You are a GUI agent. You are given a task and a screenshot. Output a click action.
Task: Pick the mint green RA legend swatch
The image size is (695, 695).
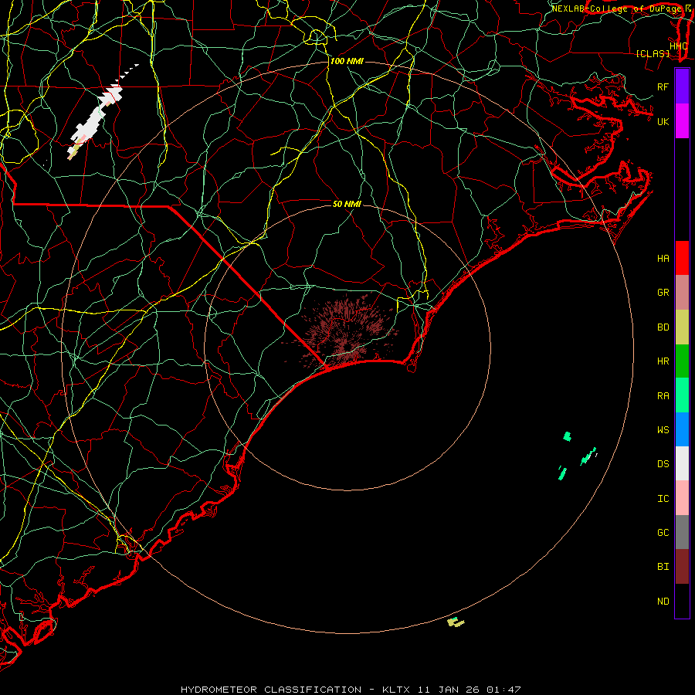pos(682,395)
